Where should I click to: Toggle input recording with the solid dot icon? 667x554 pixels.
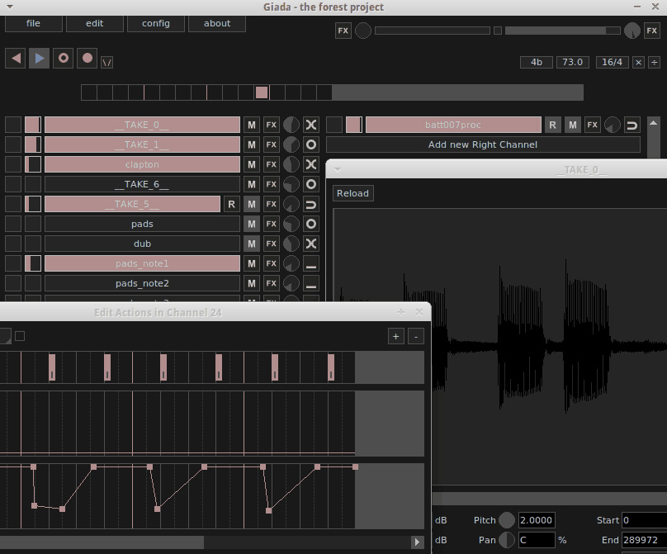click(x=87, y=59)
